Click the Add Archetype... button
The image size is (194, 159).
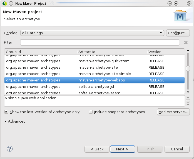pos(173,112)
